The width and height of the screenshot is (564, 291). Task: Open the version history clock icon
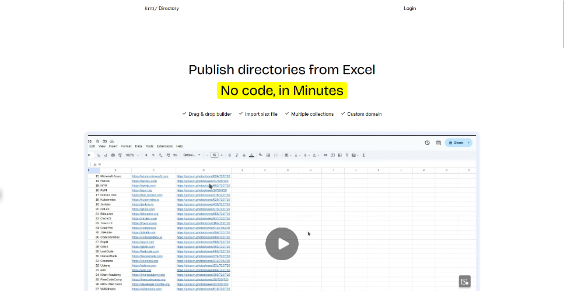point(428,143)
